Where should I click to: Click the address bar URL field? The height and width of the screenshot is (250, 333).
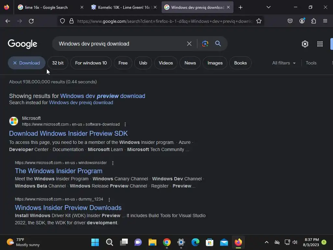165,21
